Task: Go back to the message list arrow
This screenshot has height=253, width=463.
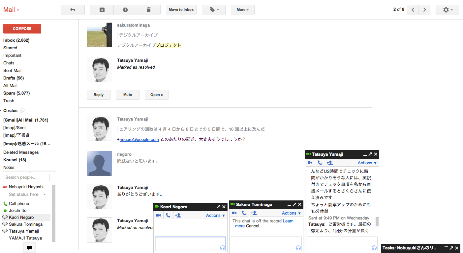Action: coord(73,10)
